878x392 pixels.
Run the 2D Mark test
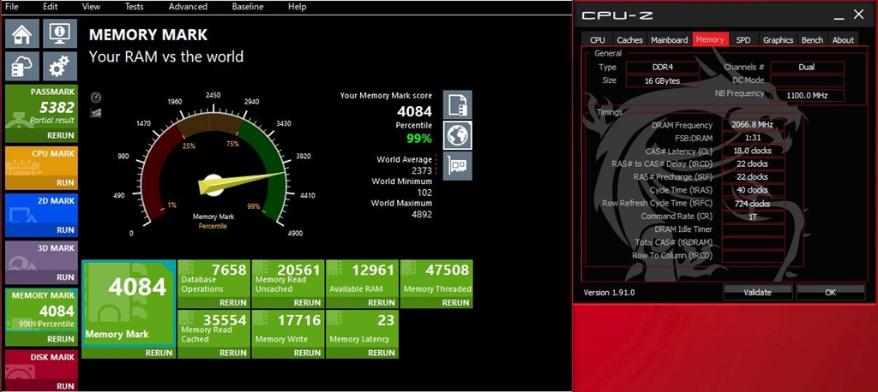coord(65,230)
